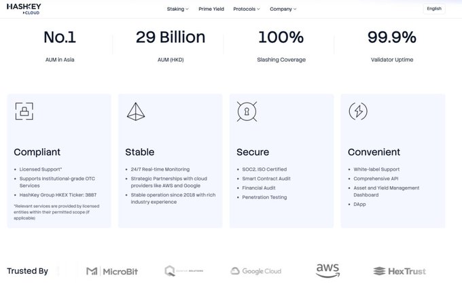
Task: Select the Convenient heading
Action: [374, 152]
